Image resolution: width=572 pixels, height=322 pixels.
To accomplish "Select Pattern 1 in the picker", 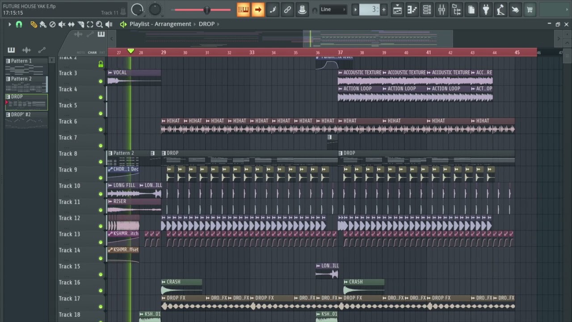I will pos(26,66).
